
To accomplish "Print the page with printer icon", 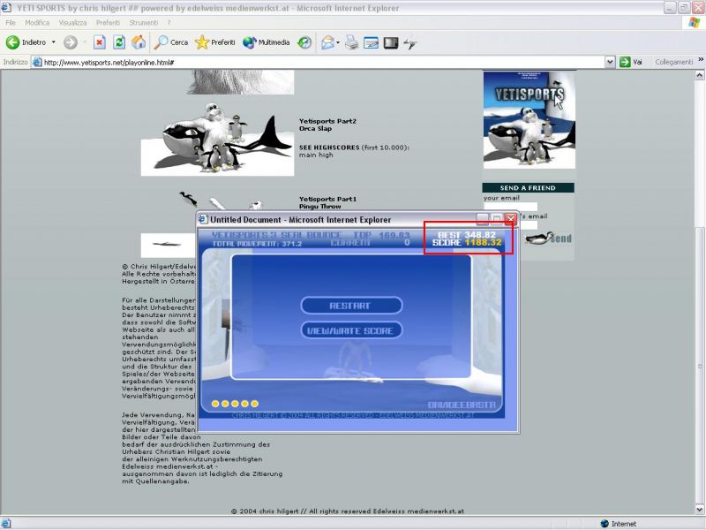I will pos(351,42).
